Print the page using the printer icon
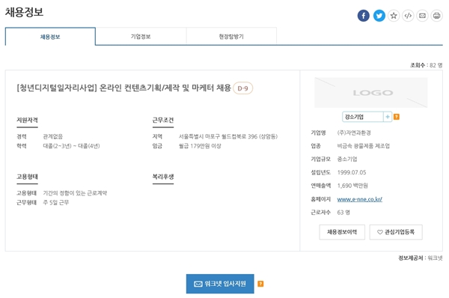Image resolution: width=449 pixels, height=298 pixels. [x=437, y=16]
